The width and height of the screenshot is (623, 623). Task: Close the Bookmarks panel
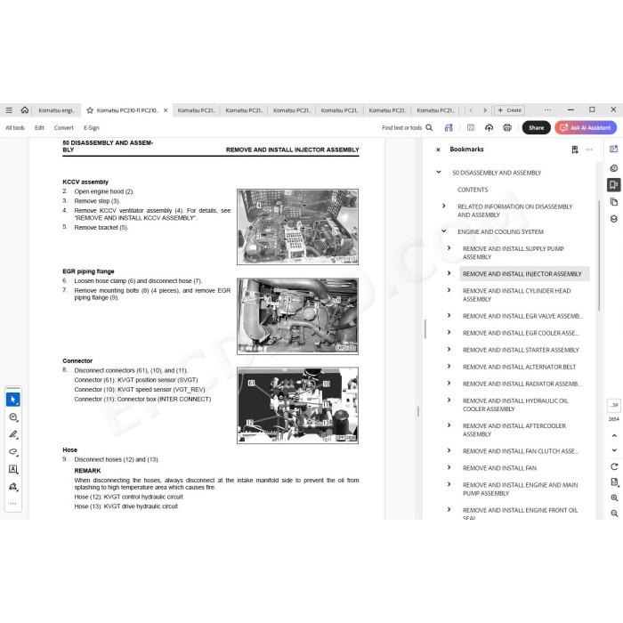[x=438, y=150]
